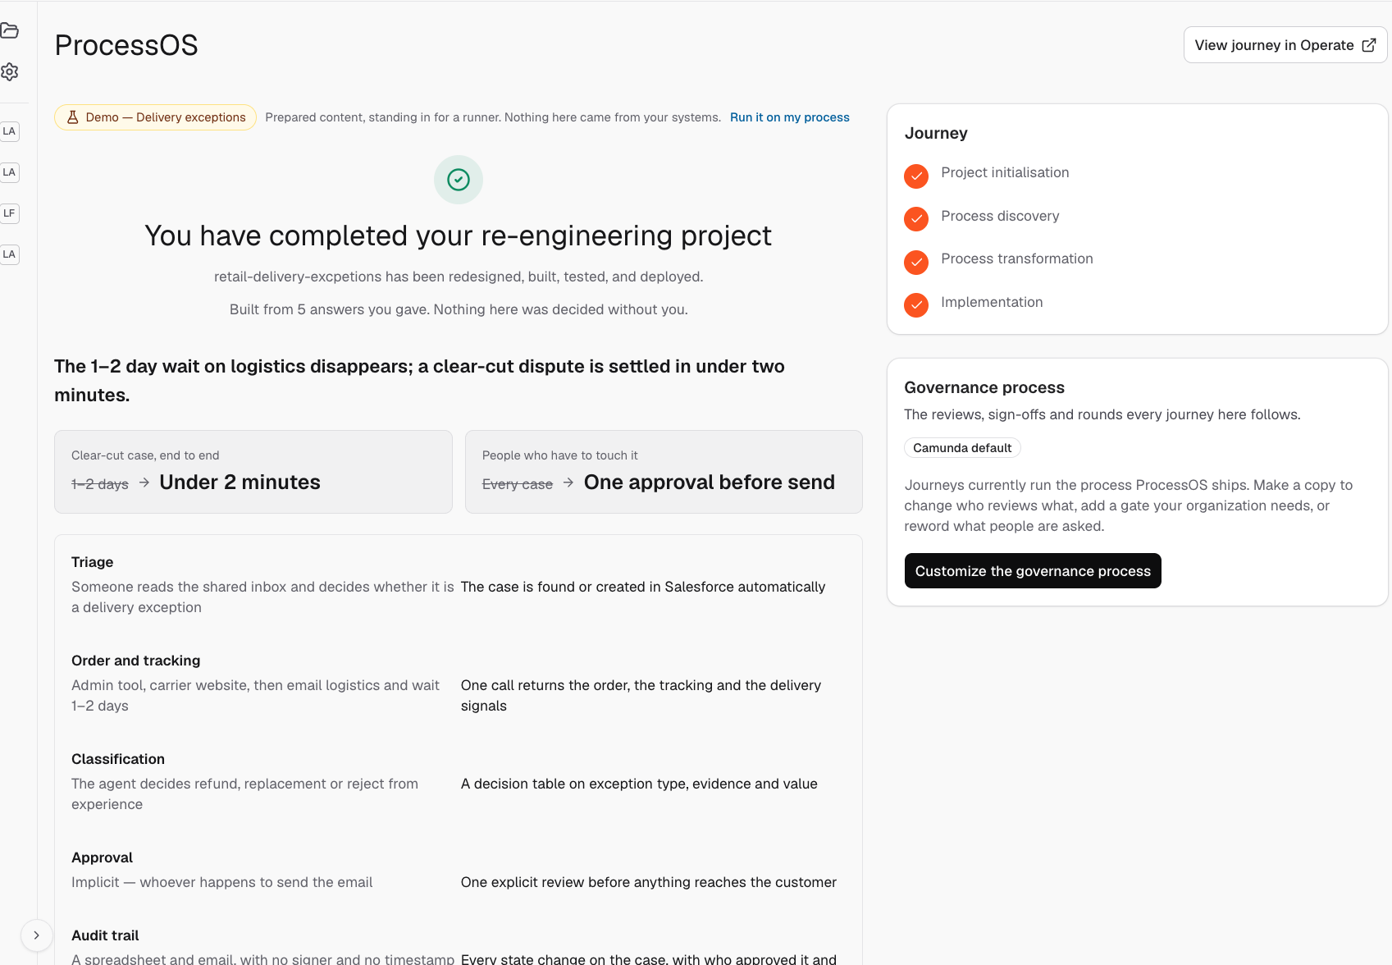Screen dimensions: 1392x965
Task: Click the Order and tracking row heading
Action: (x=136, y=661)
